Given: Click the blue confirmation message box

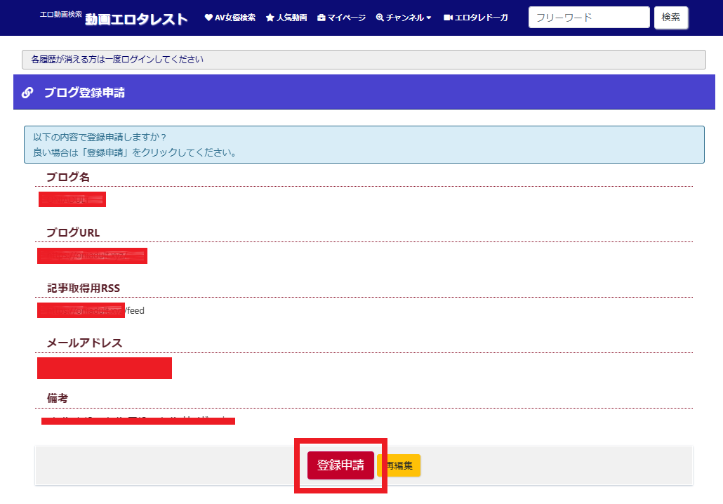Looking at the screenshot, I should pos(364,145).
